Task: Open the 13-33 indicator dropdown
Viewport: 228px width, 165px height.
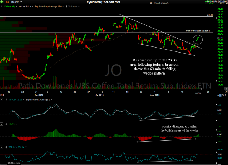Action: pos(16,124)
